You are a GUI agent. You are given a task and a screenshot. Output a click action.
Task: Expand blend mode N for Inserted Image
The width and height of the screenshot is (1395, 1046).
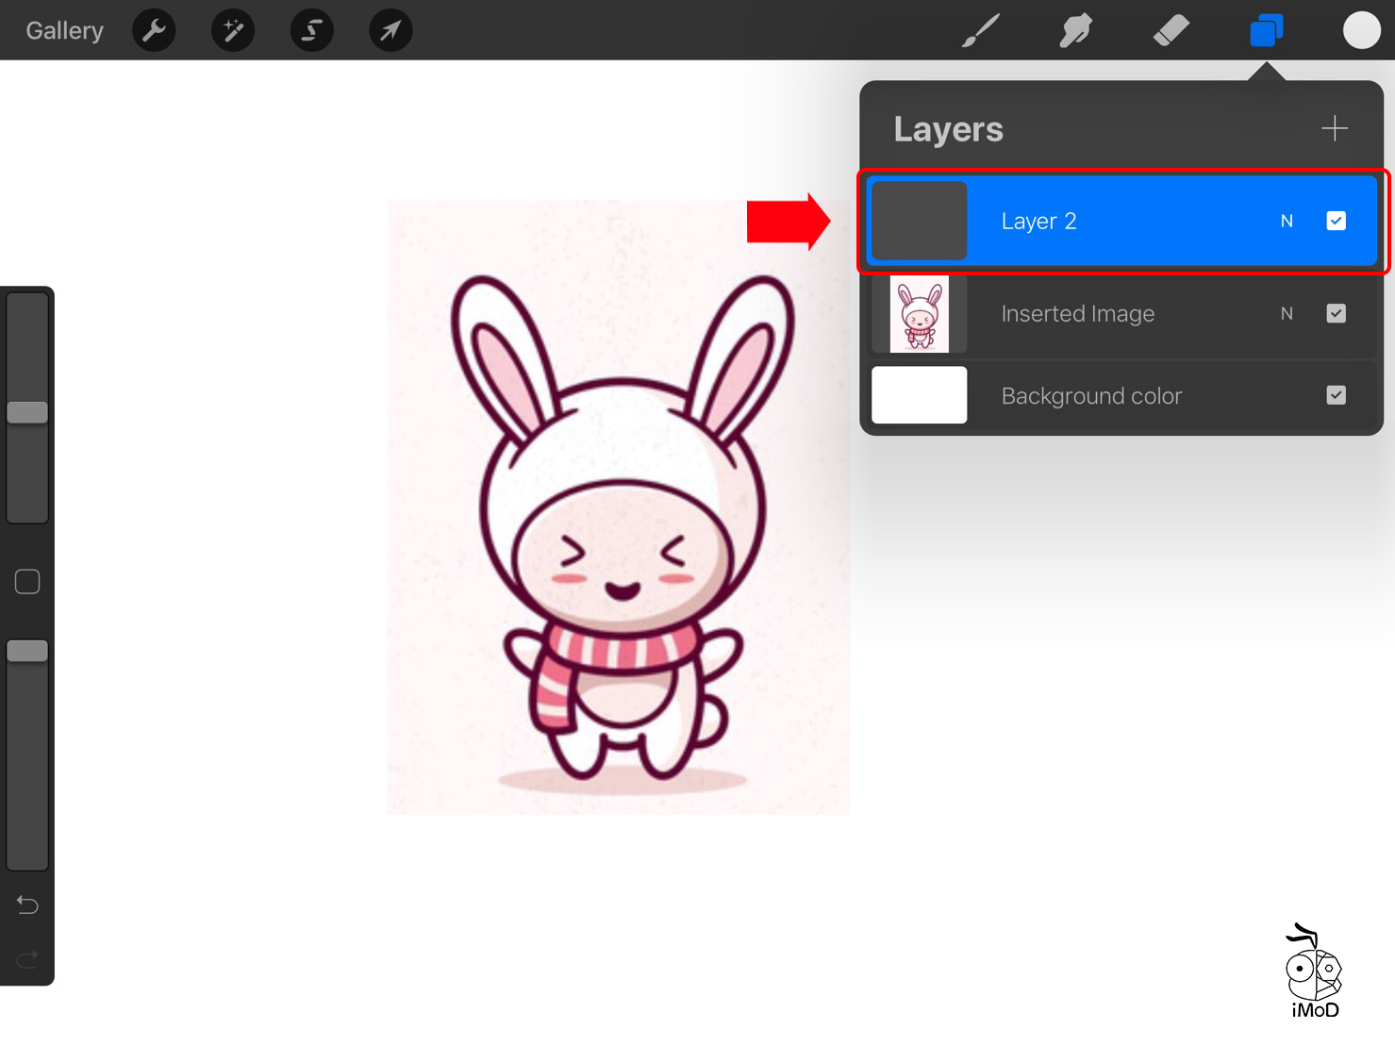coord(1287,313)
